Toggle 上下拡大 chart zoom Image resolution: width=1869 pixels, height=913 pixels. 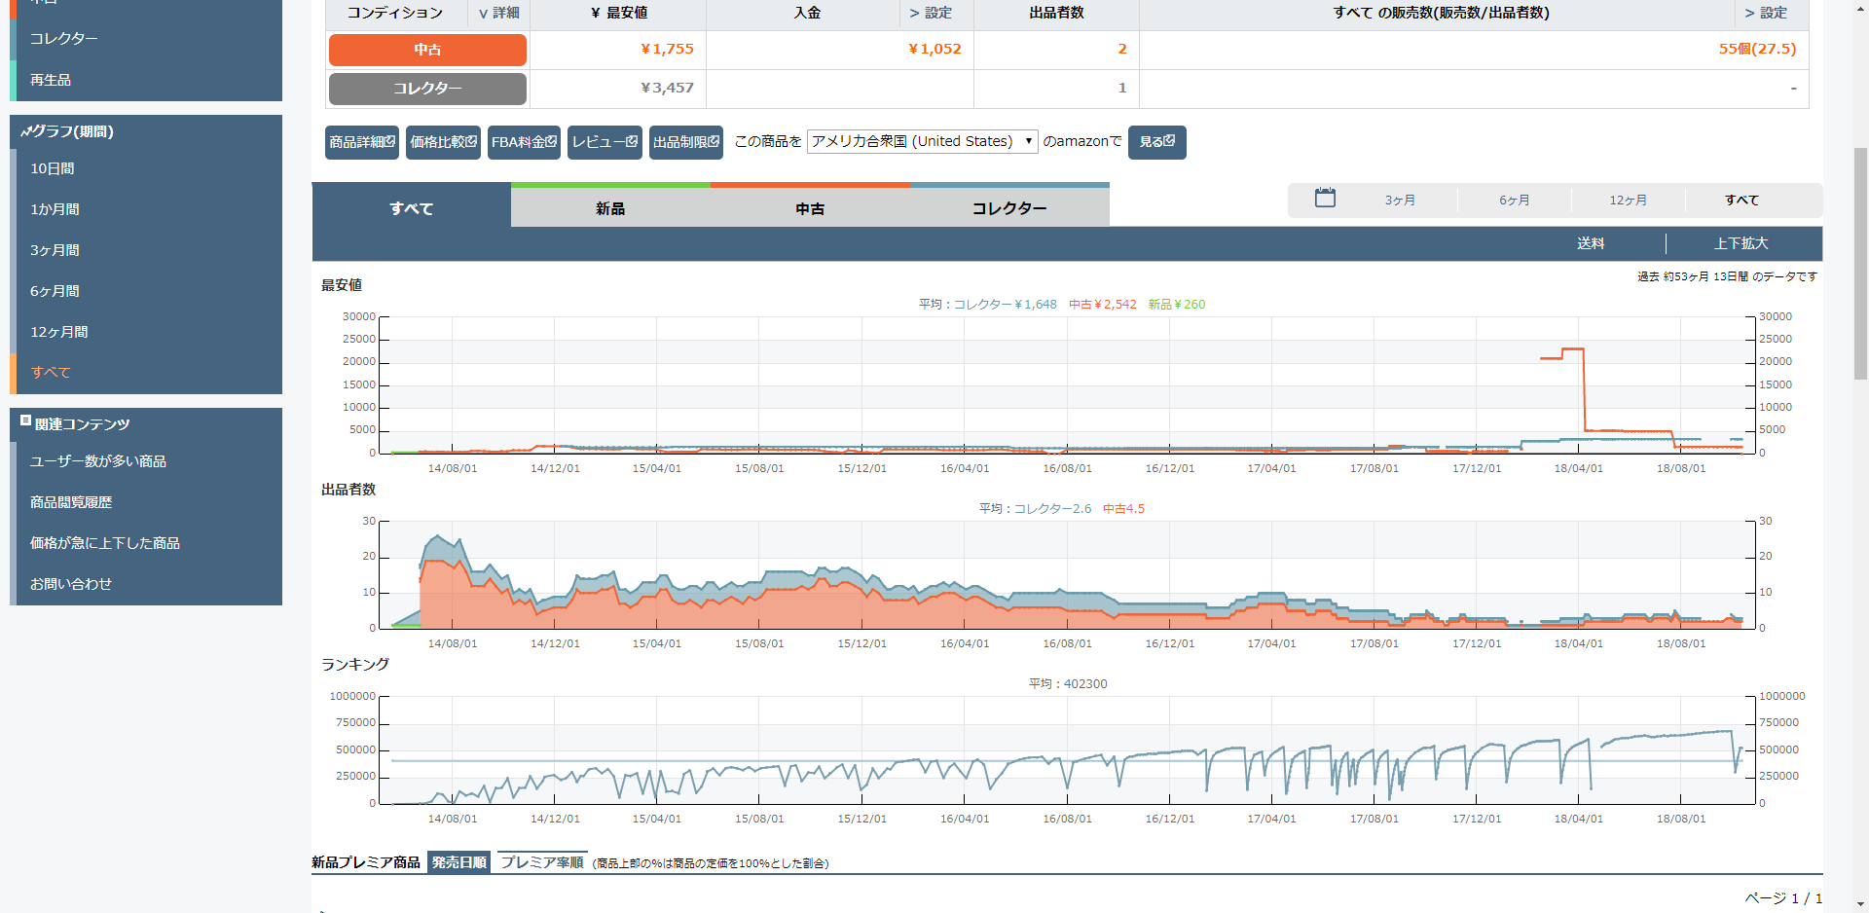tap(1741, 243)
